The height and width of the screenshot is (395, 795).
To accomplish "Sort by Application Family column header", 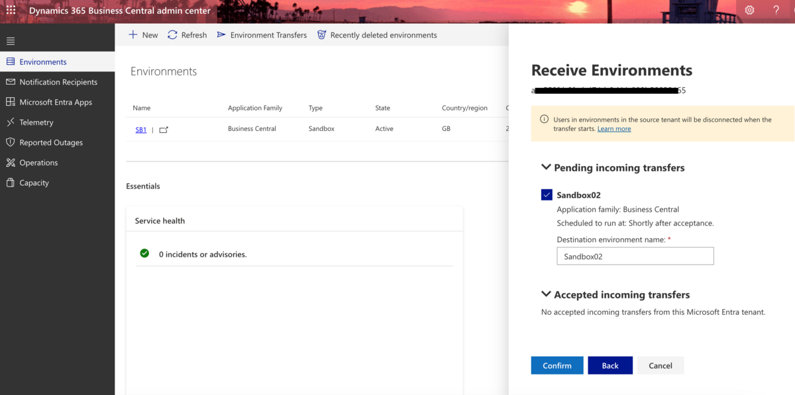I will point(255,108).
